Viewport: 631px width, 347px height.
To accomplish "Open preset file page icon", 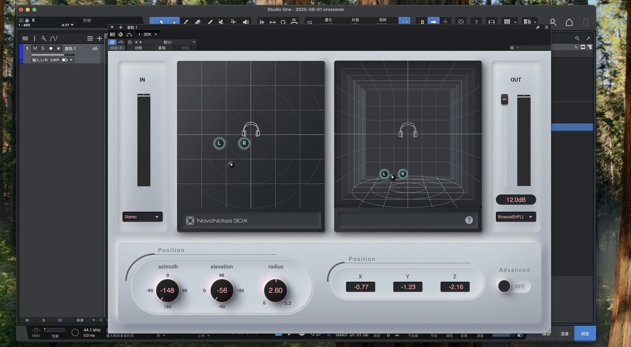I will coord(130,42).
